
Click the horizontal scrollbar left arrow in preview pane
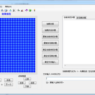pyautogui.click(x=65, y=65)
